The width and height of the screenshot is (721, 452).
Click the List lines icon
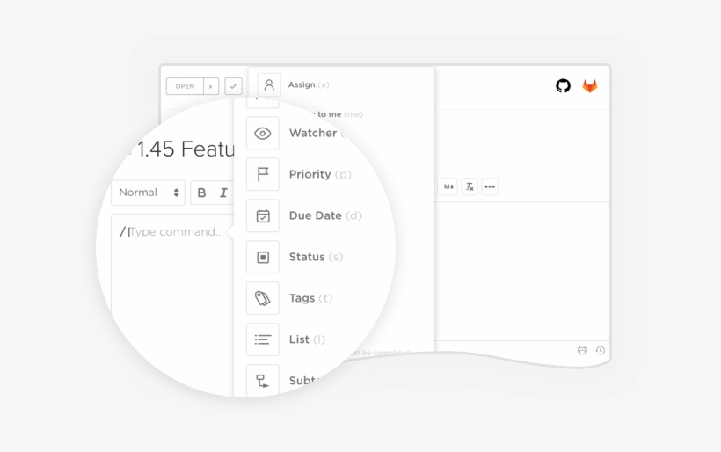263,339
